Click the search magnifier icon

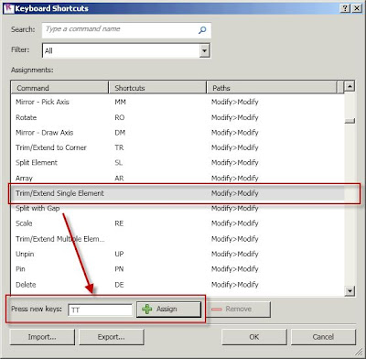[202, 30]
